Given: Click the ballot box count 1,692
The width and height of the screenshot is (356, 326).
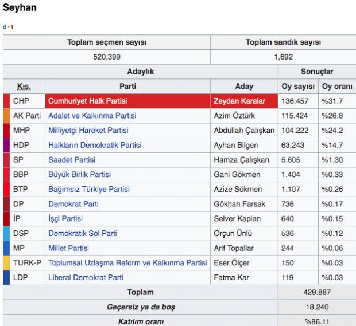Looking at the screenshot, I should pyautogui.click(x=283, y=57).
